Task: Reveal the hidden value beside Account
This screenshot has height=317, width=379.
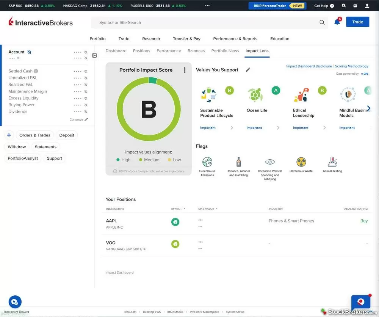Action: (86, 52)
